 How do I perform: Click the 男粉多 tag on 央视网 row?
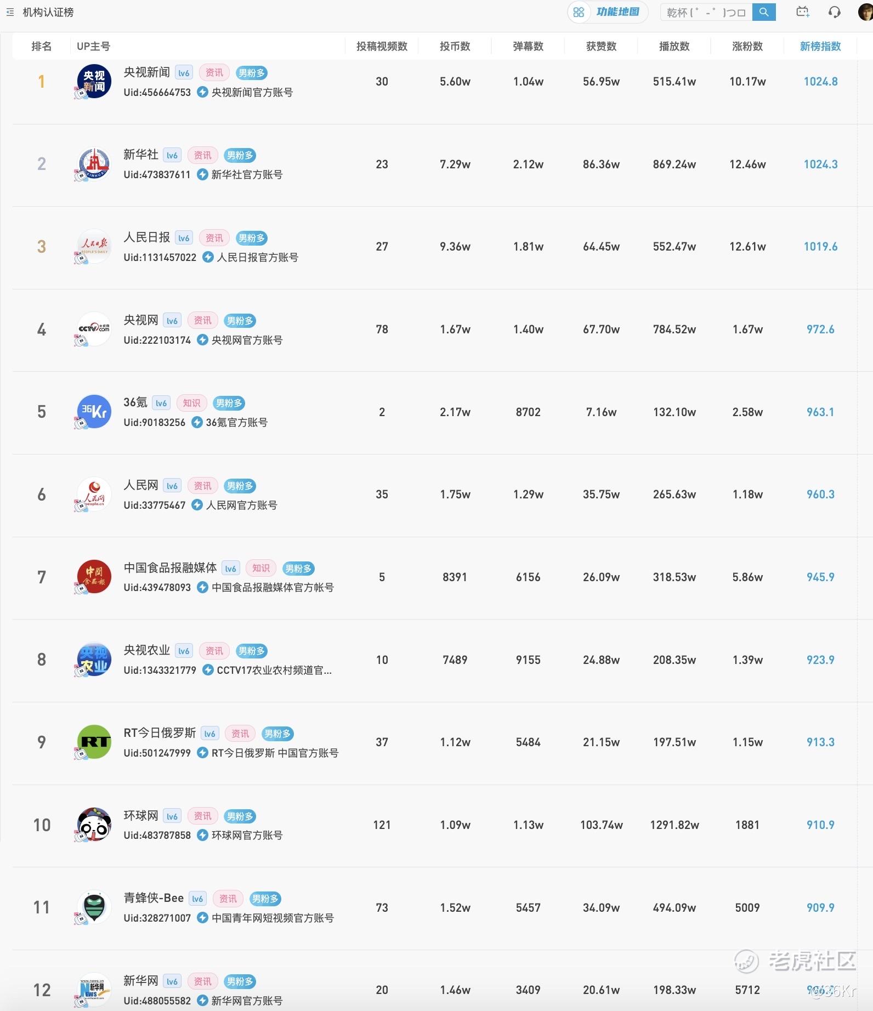[x=240, y=321]
